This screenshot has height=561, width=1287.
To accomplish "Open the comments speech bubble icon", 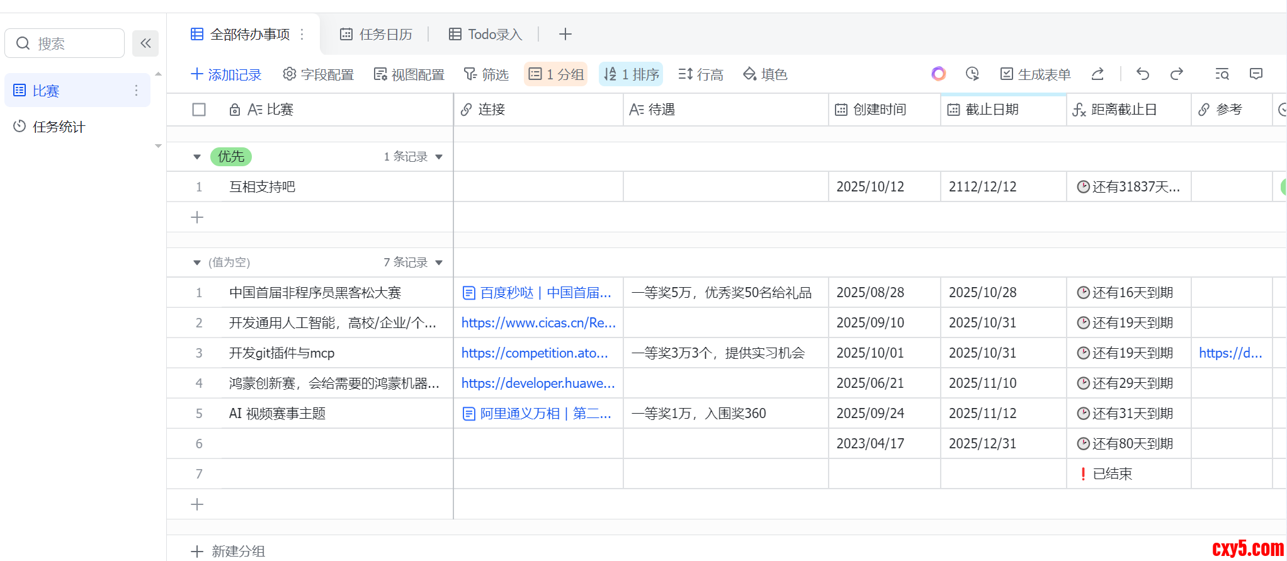I will point(1256,74).
